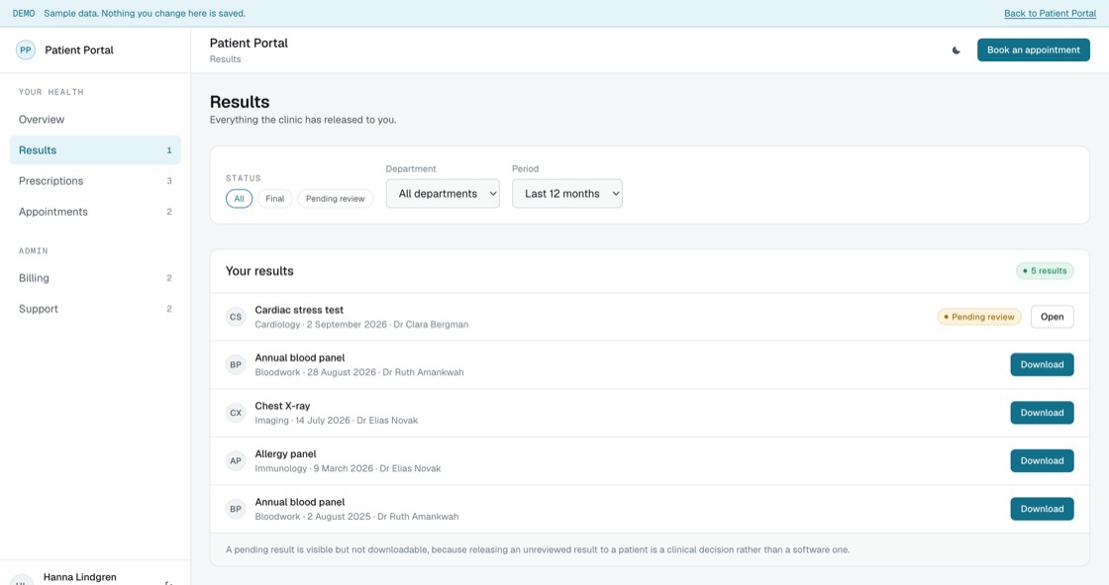Download the 2 August 2025 blood panel
The width and height of the screenshot is (1109, 585).
coord(1042,510)
